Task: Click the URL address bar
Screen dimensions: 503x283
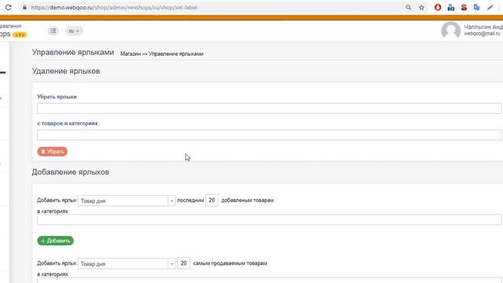Action: [211, 7]
